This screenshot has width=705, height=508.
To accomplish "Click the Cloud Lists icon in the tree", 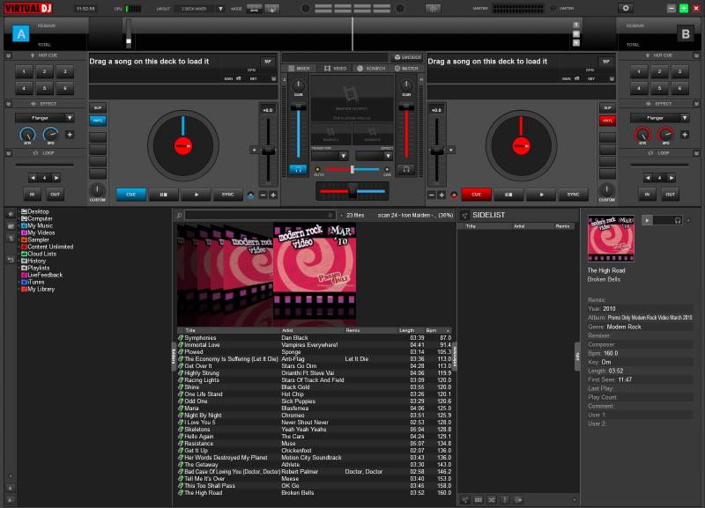I will click(25, 254).
